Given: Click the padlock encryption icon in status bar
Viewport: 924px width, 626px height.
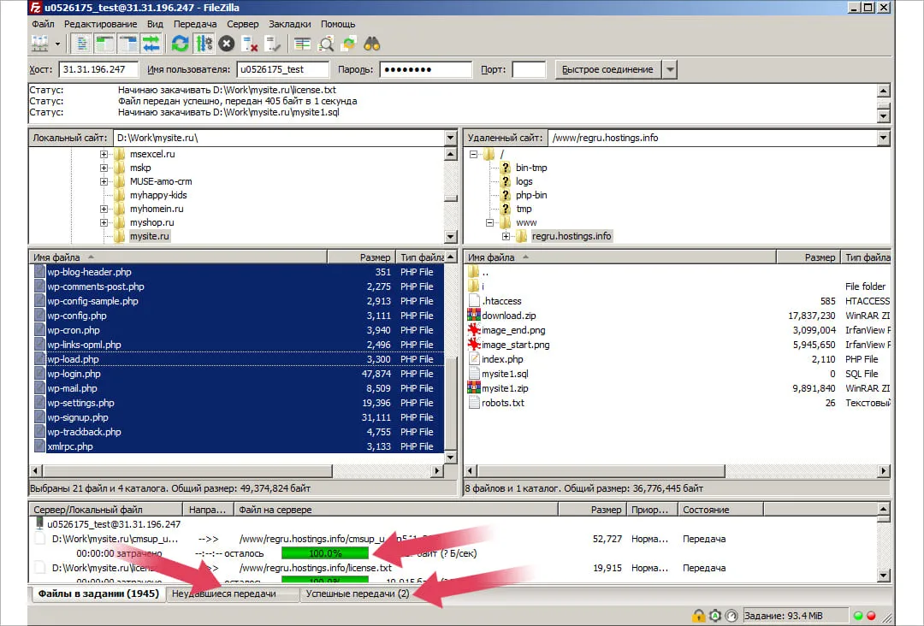Looking at the screenshot, I should point(698,616).
